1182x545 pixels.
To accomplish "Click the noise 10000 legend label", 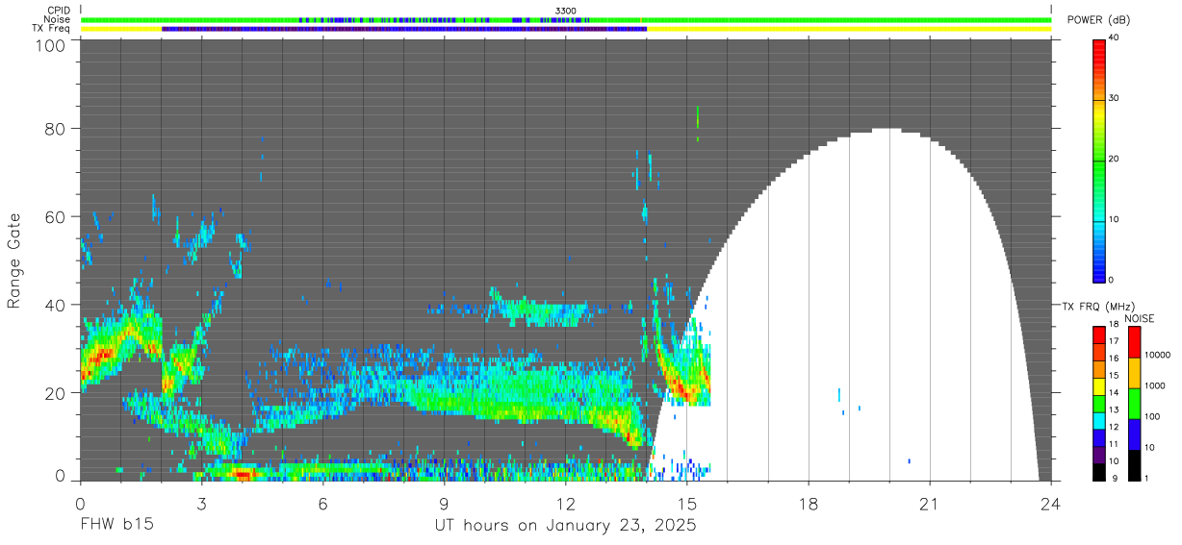I will point(1157,355).
